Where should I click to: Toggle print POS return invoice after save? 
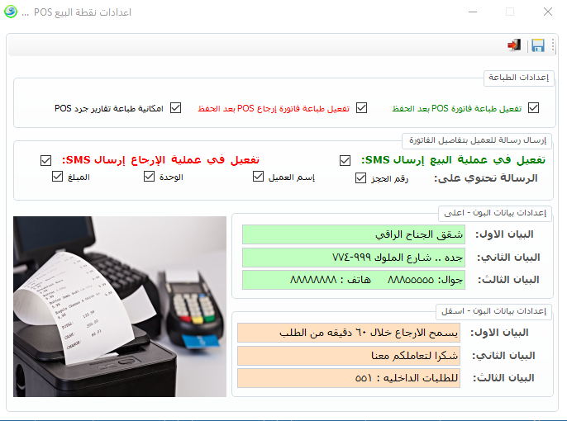point(361,108)
